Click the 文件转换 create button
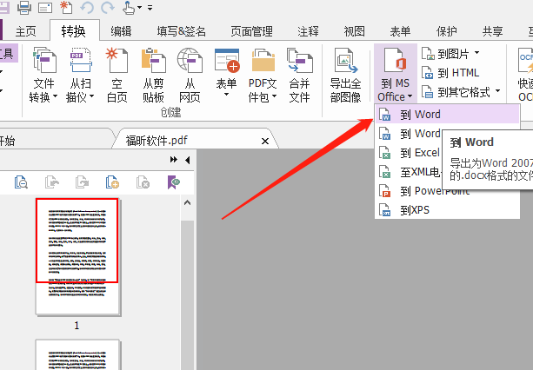533x370 pixels. (x=43, y=75)
